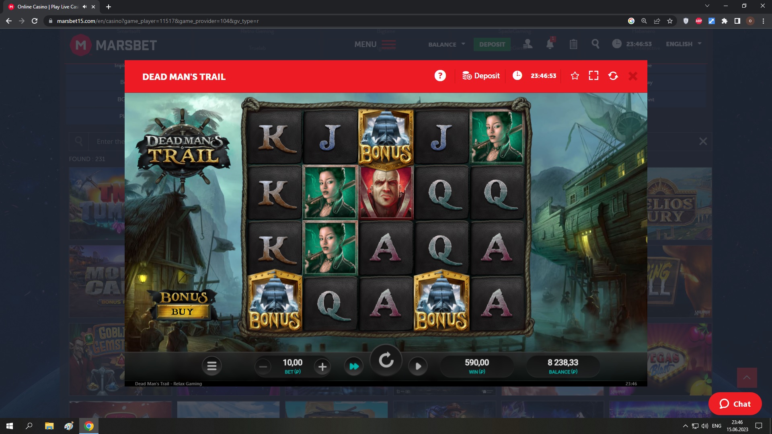Close the Dead Man's Trail game panel

coord(632,76)
